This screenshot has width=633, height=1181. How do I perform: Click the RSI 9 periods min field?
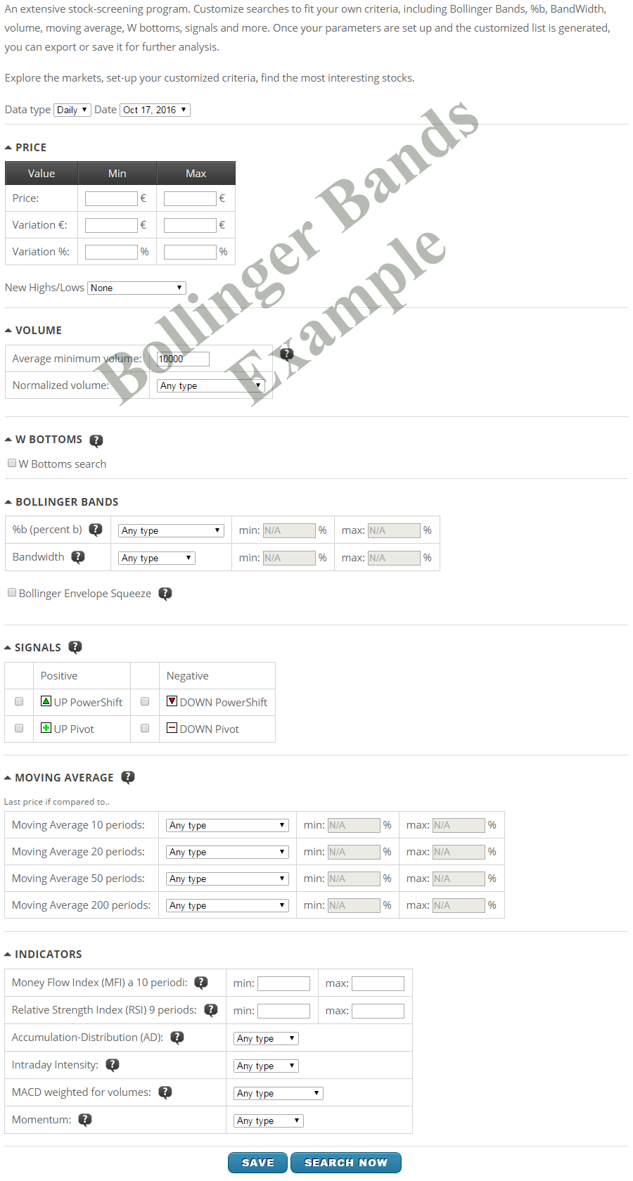(283, 1011)
